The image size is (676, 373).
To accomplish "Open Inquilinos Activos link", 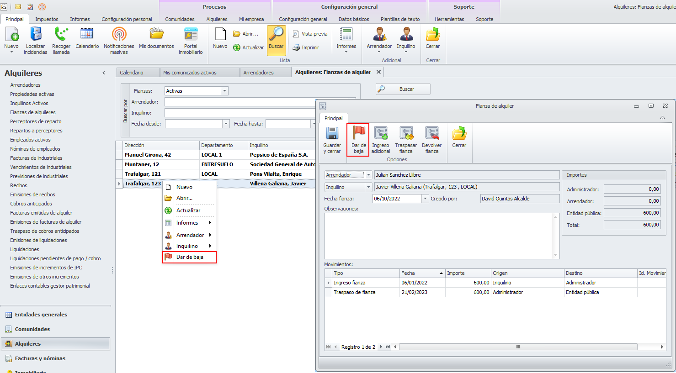I will click(x=29, y=103).
